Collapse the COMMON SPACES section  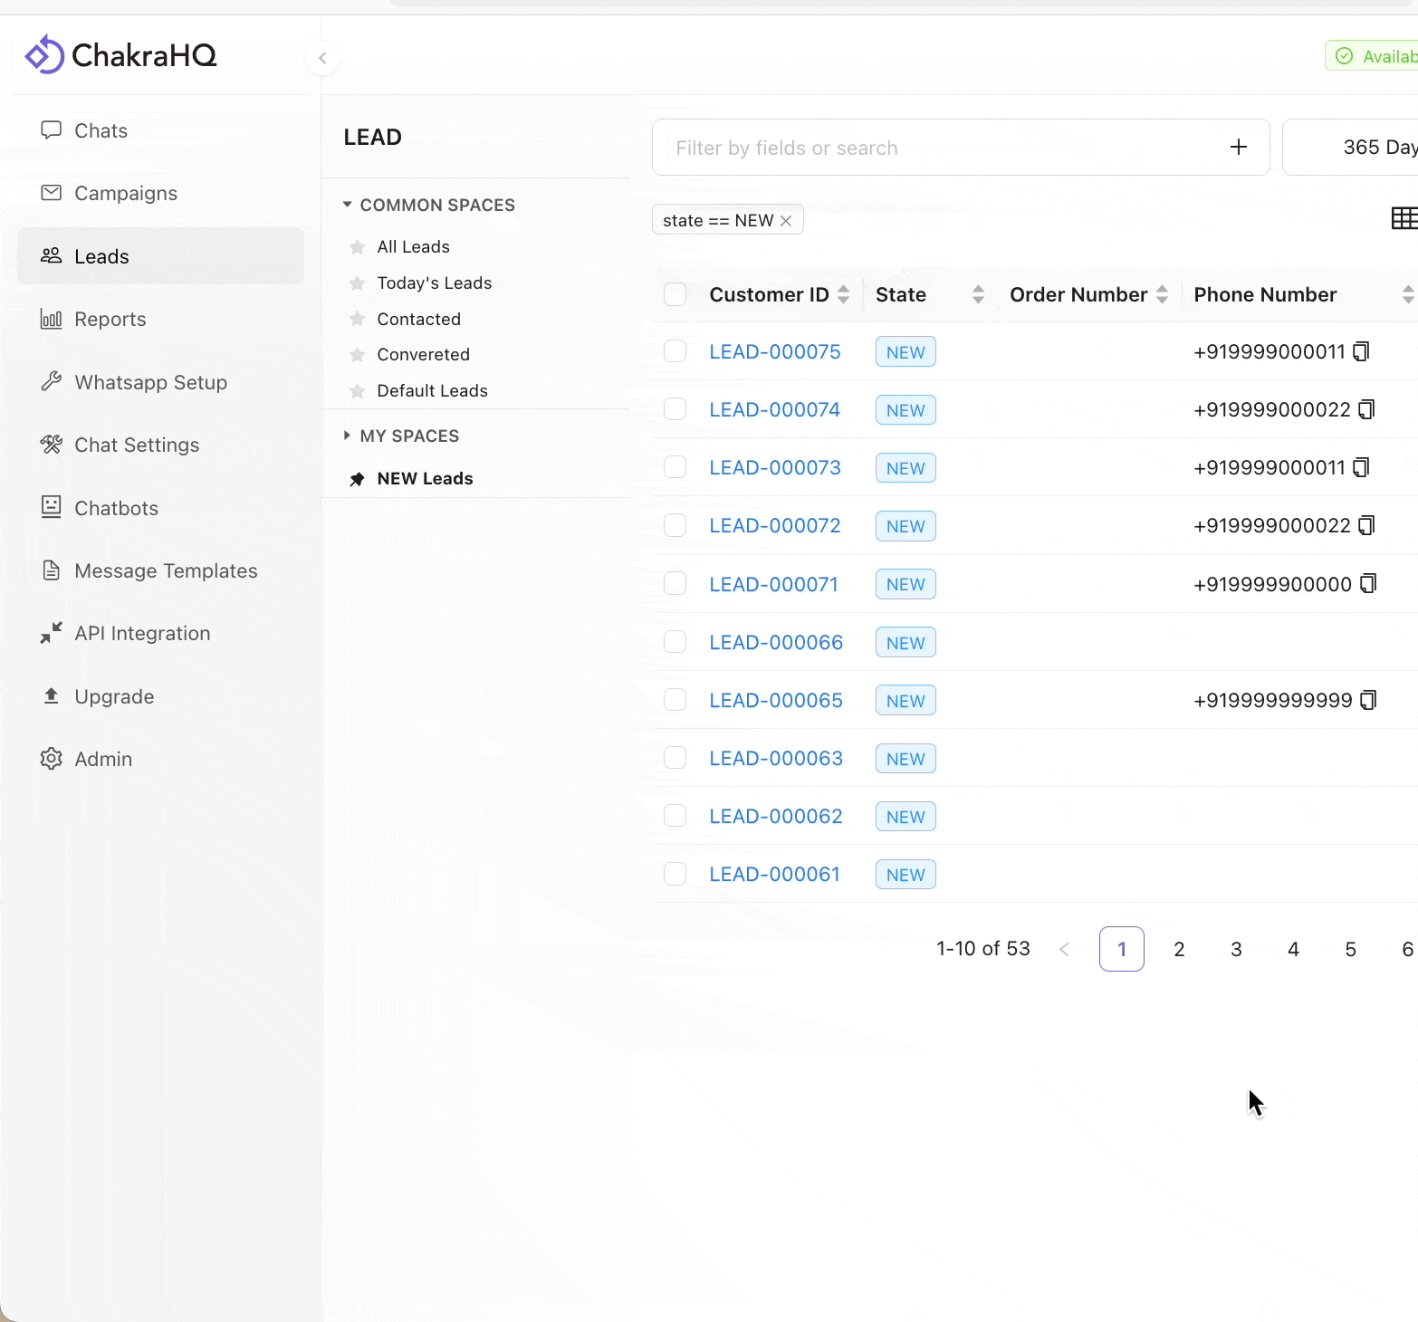[347, 205]
